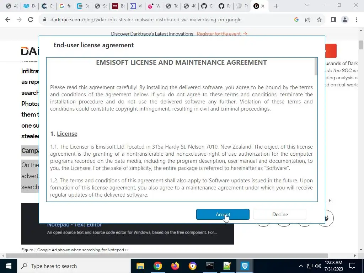Go back to the previous page
The height and width of the screenshot is (273, 364).
[8, 20]
